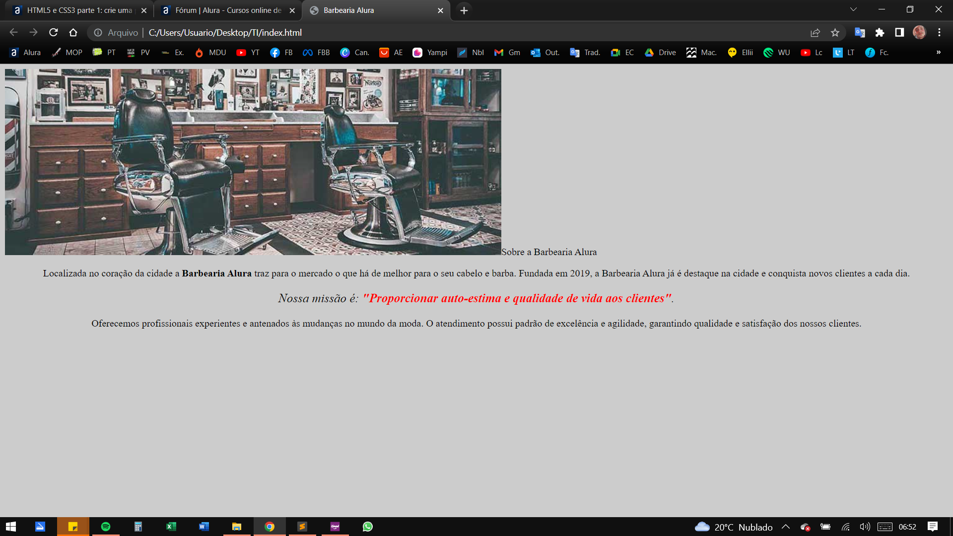953x536 pixels.
Task: Open the Gm Gmail bookmark
Action: click(x=507, y=53)
